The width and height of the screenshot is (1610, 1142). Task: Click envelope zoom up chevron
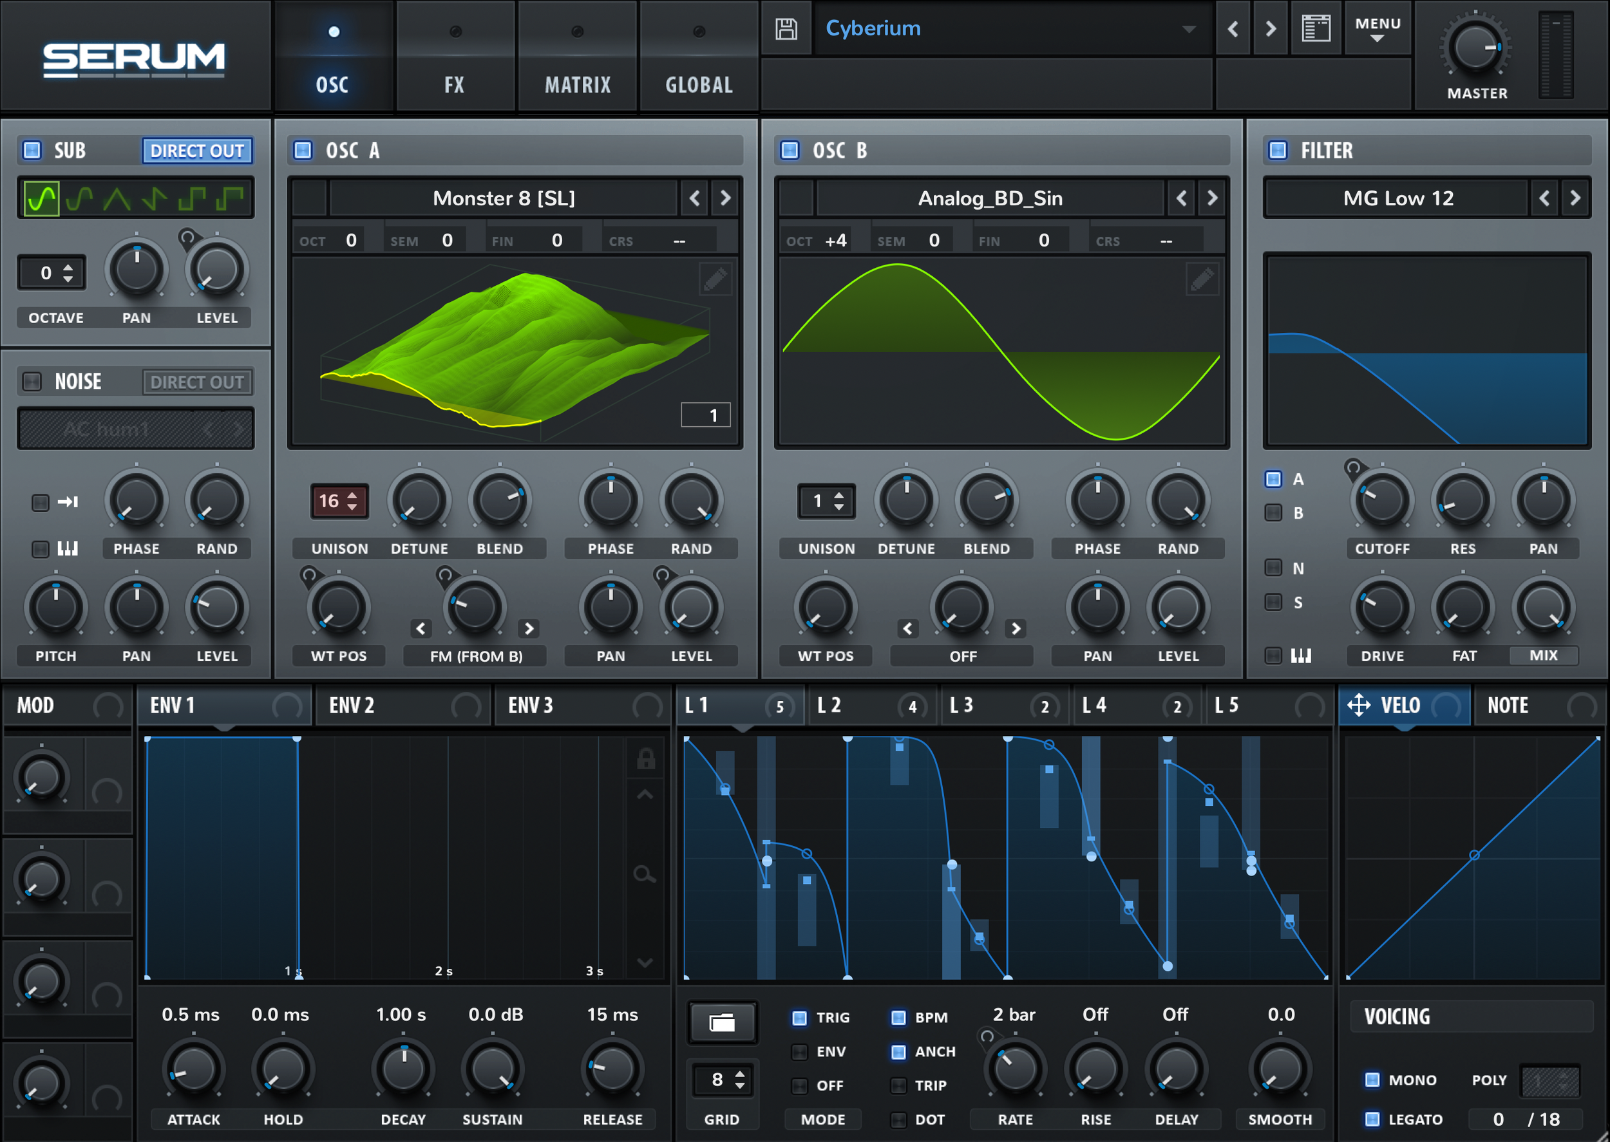point(645,794)
